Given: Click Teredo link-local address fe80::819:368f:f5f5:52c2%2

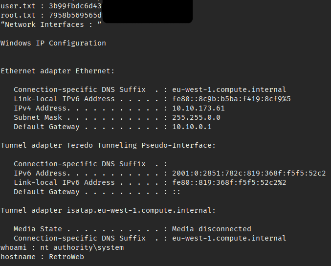Looking at the screenshot, I should point(229,182).
